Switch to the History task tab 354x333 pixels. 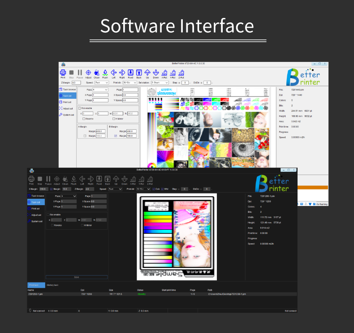(x=53, y=285)
